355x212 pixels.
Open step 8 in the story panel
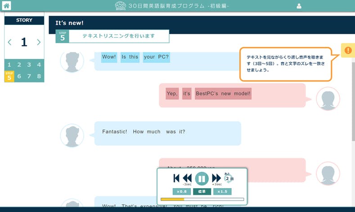[39, 76]
